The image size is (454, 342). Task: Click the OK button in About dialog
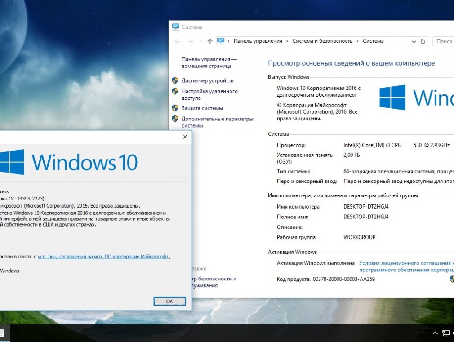point(169,302)
